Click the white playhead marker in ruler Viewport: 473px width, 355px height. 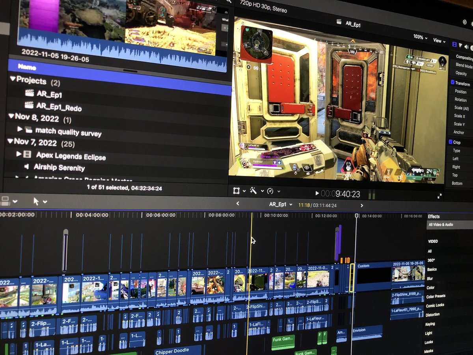tap(357, 216)
